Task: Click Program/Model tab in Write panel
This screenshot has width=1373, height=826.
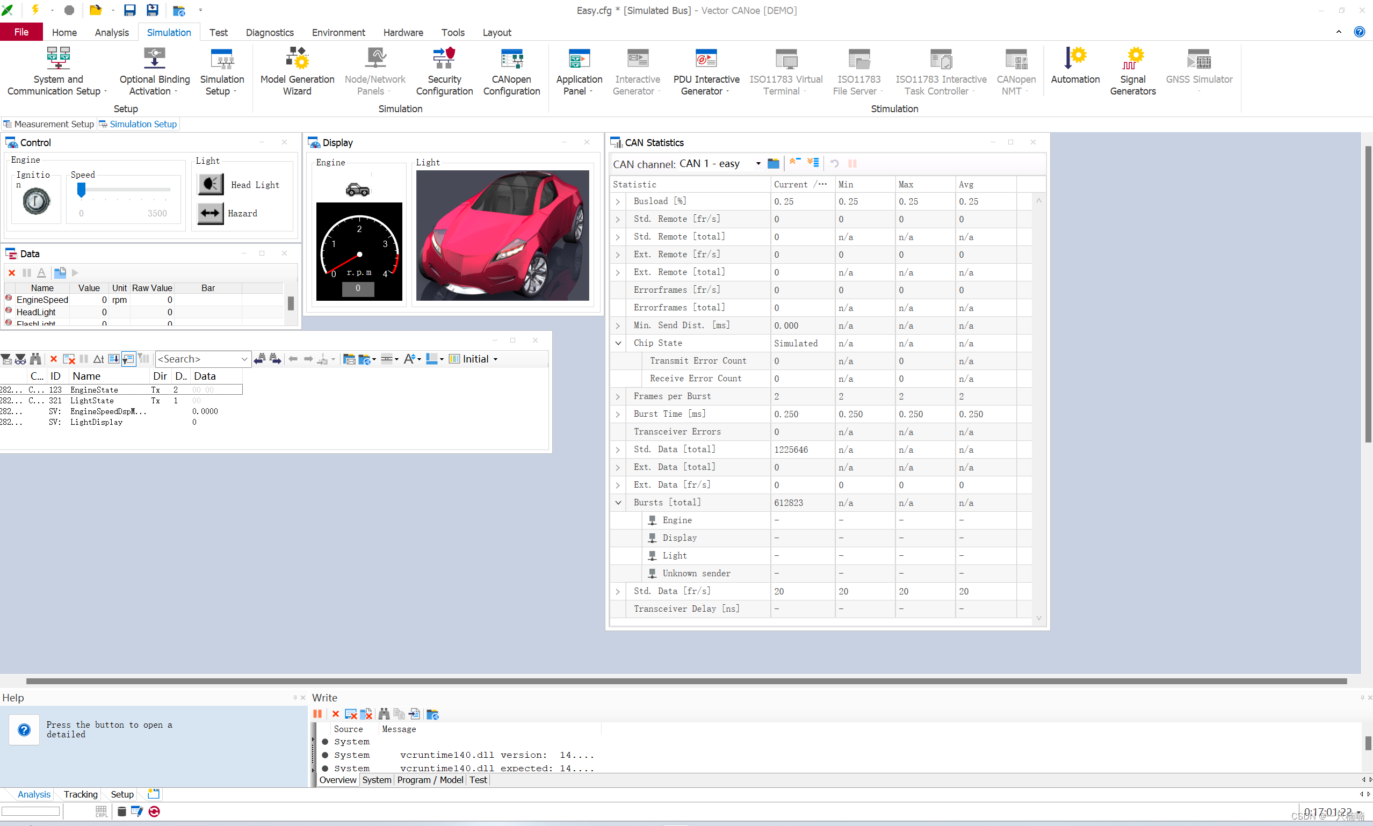Action: click(x=429, y=780)
